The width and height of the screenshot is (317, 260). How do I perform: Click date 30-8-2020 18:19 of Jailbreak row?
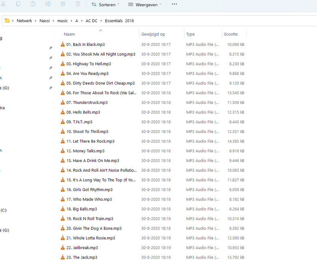tap(156, 248)
